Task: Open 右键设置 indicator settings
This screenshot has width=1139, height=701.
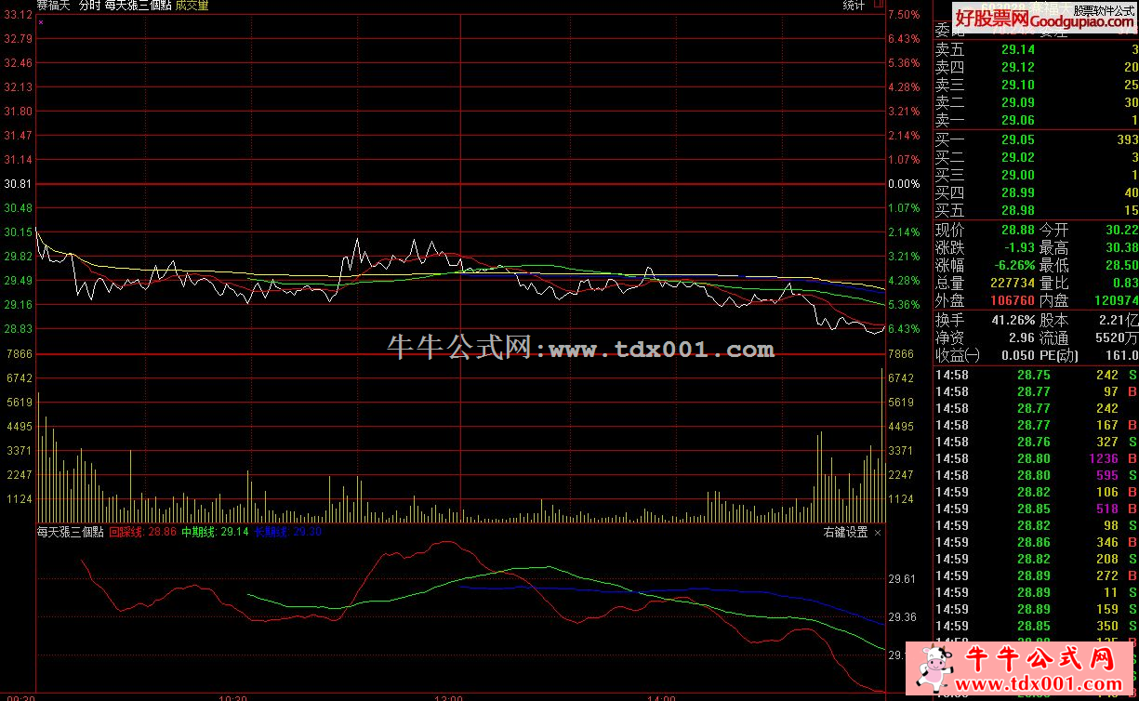Action: click(845, 533)
